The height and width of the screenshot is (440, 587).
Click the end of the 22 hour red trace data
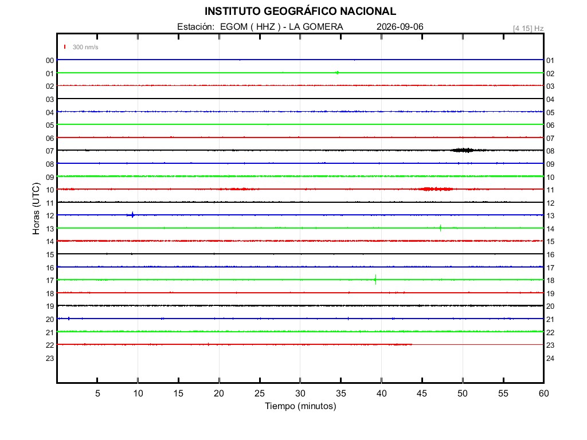412,344
